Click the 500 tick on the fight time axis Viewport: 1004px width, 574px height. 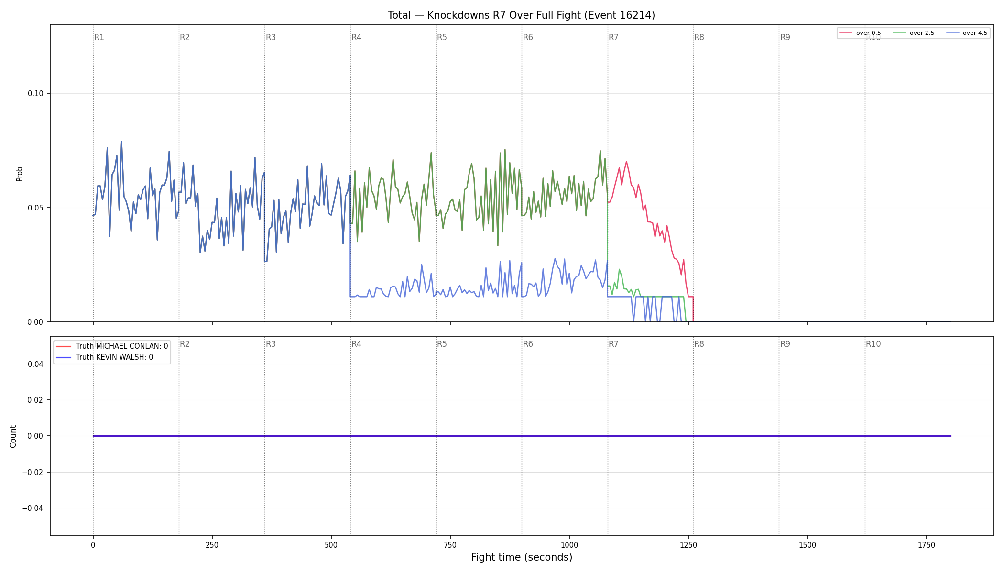click(331, 545)
